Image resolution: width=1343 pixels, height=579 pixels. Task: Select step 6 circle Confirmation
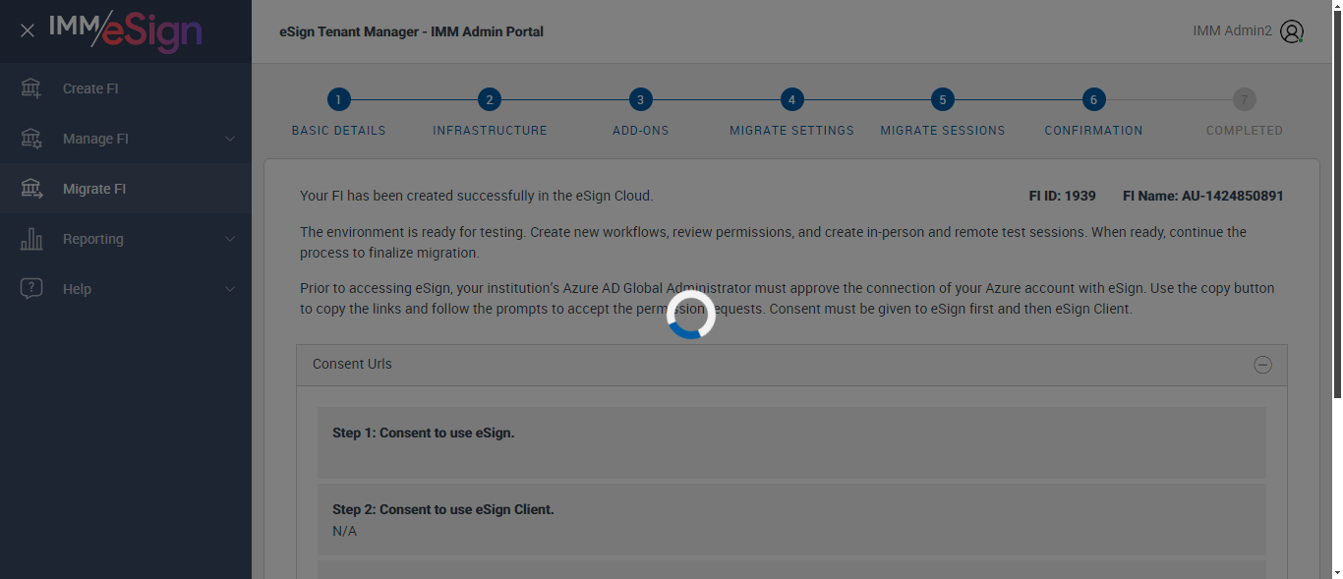tap(1093, 99)
